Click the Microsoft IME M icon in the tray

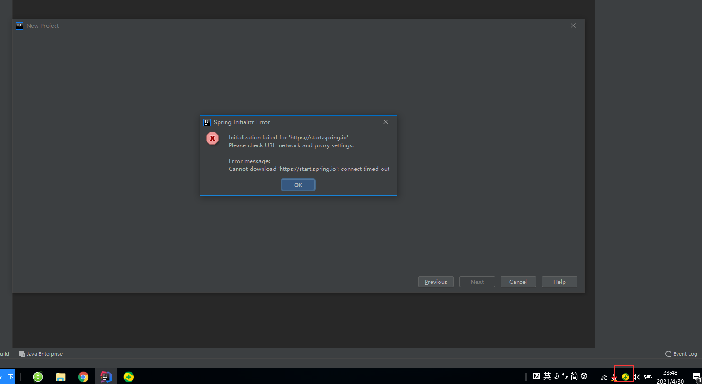coord(537,376)
